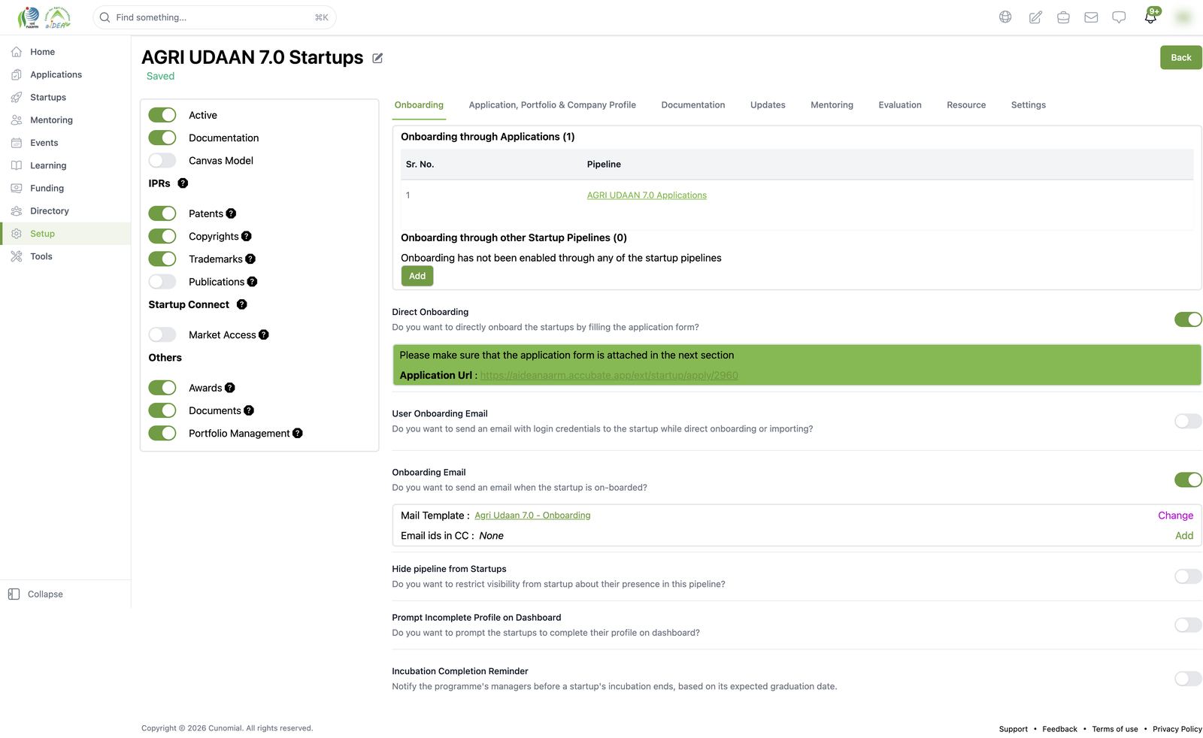Viewport: 1203px width, 738px height.
Task: Enable Hide pipeline from Startups toggle
Action: coord(1188,576)
